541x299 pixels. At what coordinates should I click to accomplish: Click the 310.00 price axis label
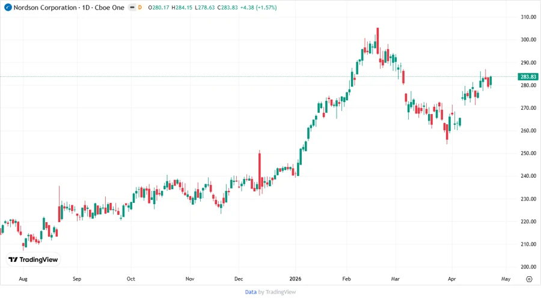(x=528, y=17)
